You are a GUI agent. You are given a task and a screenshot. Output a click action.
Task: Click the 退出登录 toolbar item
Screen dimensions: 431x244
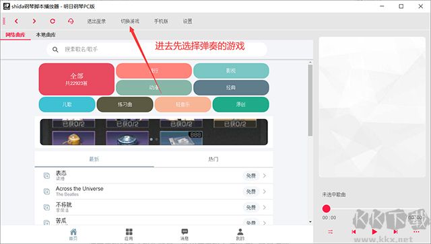pos(96,21)
